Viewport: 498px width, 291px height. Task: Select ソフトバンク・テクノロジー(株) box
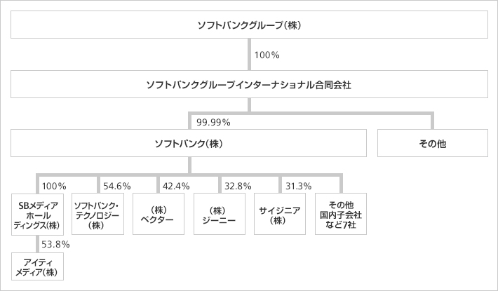tap(97, 214)
